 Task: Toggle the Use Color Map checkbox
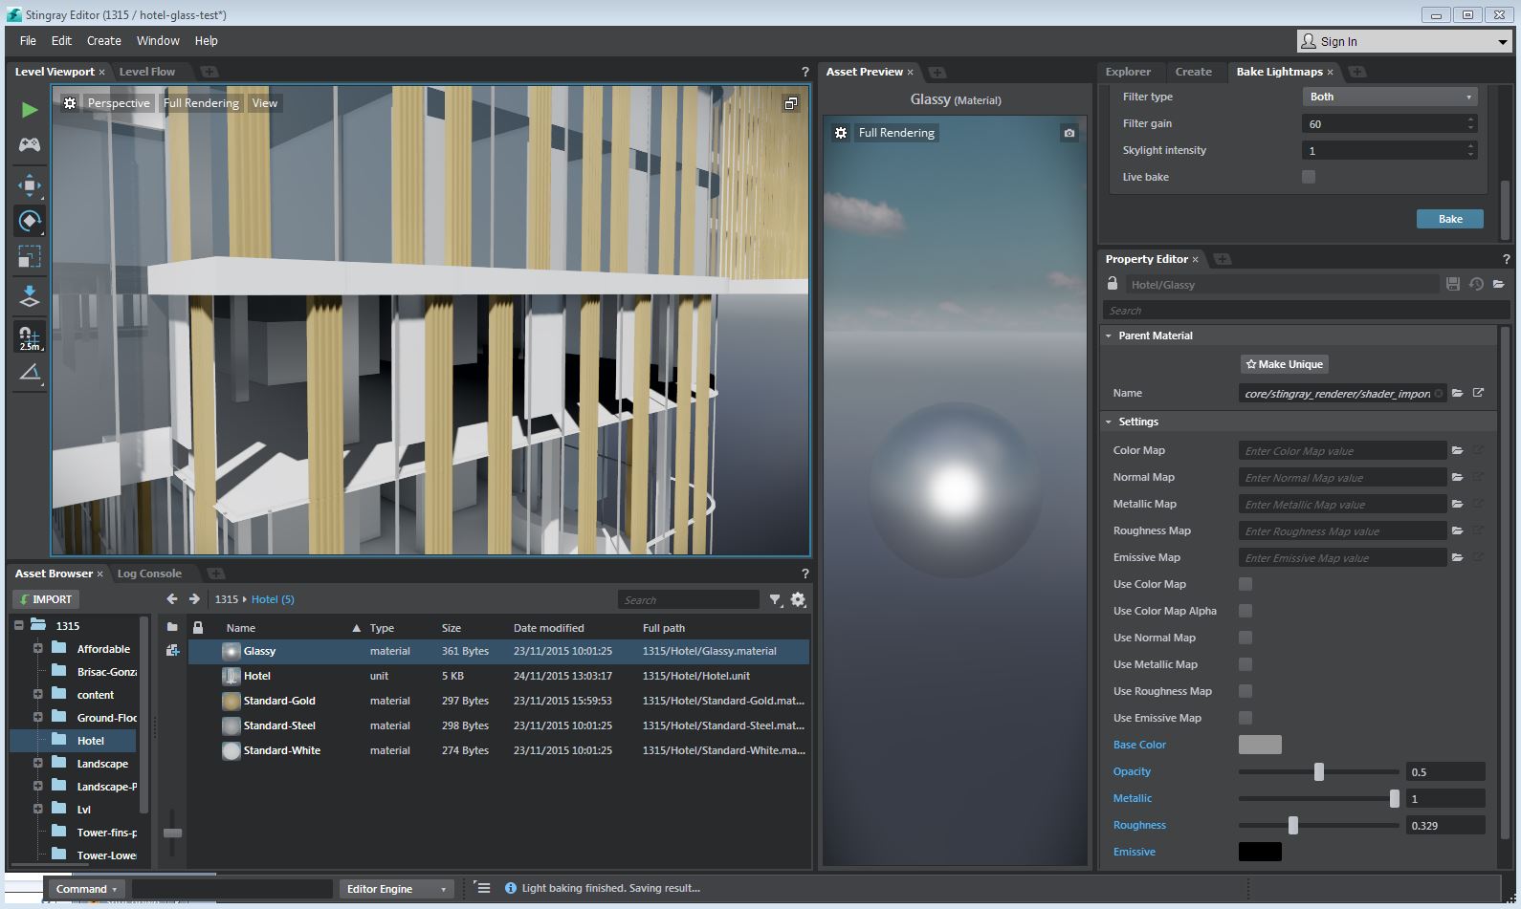[x=1245, y=584]
